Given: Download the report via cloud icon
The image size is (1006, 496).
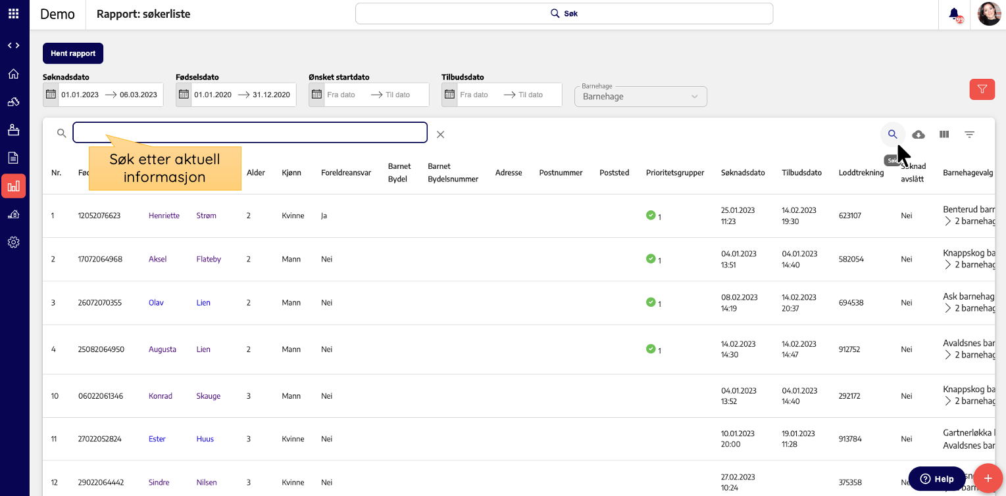Looking at the screenshot, I should (x=918, y=134).
